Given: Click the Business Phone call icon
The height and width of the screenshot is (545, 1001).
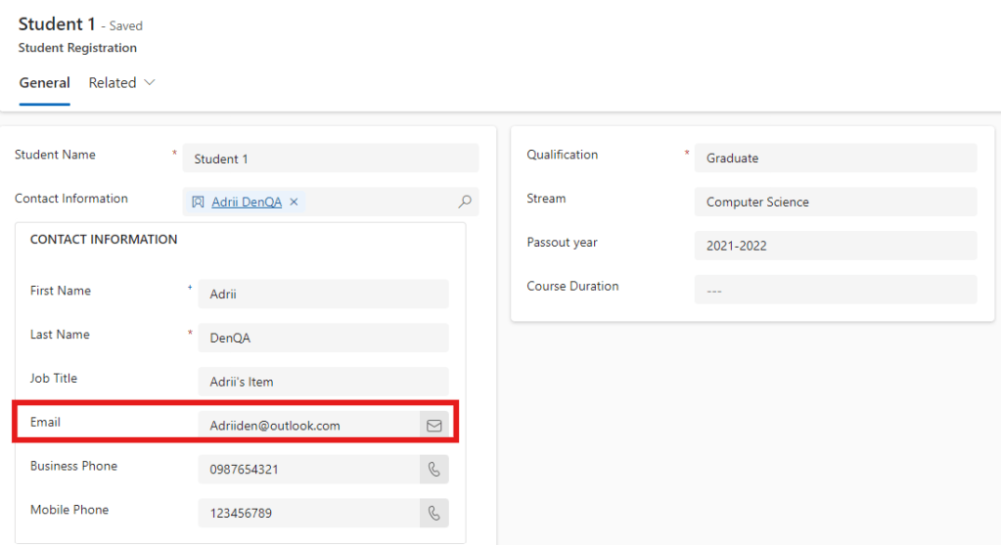Looking at the screenshot, I should [434, 470].
